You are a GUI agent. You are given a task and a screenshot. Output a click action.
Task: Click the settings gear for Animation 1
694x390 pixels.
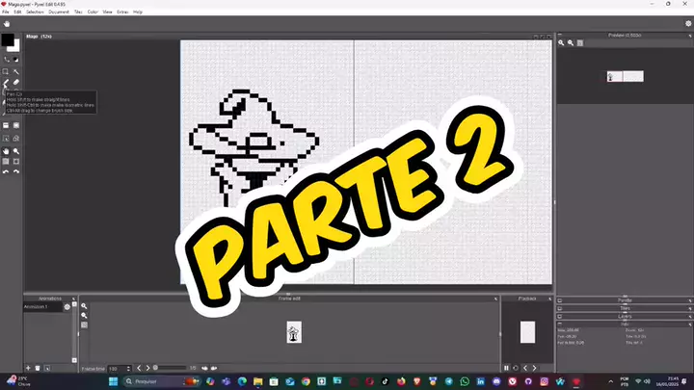click(x=67, y=307)
